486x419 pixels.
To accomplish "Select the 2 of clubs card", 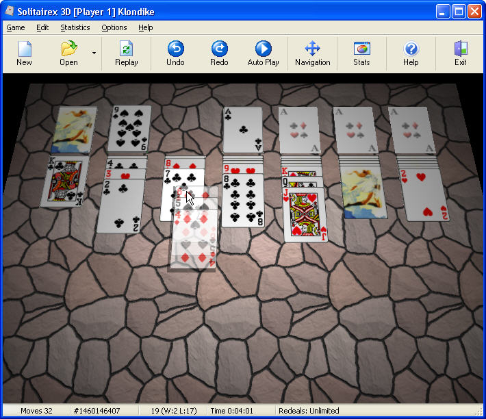I will pyautogui.click(x=120, y=206).
